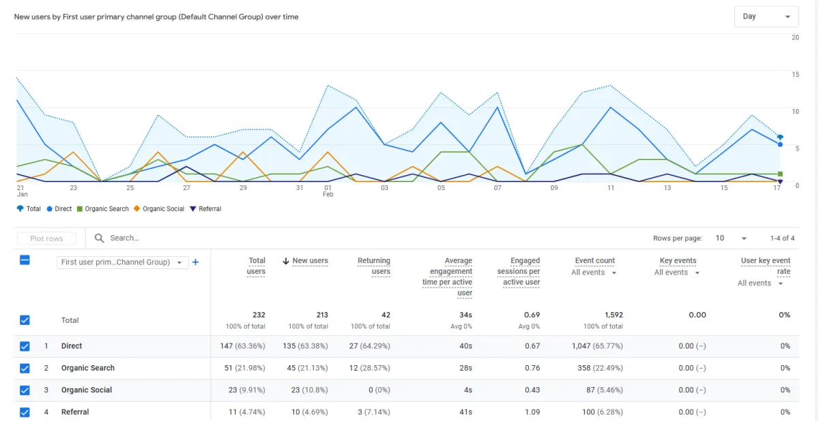
Task: Click the Referral legend triangle icon
Action: tap(193, 208)
